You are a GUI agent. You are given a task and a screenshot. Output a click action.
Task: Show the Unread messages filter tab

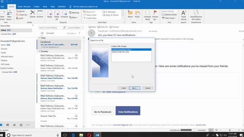[x=50, y=33]
